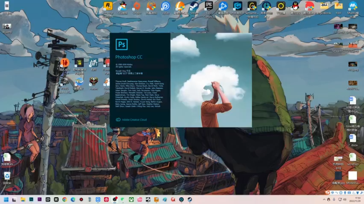Screen dimensions: 364x204
Task: Open NetEase Cloud Music taskbar icon
Action: [106, 199]
